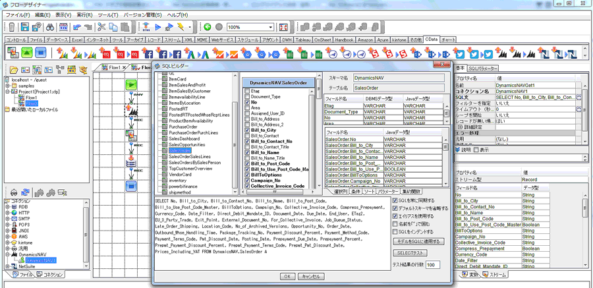The image size is (593, 288).
Task: Expand the 詳細設定 property group
Action: pyautogui.click(x=461, y=127)
